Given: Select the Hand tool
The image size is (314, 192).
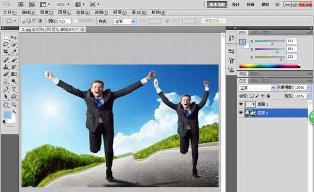Looking at the screenshot, I should point(6,104).
